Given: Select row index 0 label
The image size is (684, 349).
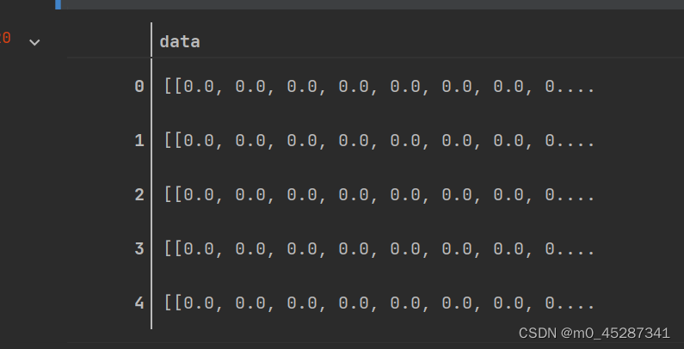Looking at the screenshot, I should 139,86.
